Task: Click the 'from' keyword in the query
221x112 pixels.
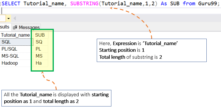Action: pyautogui.click(x=189, y=3)
